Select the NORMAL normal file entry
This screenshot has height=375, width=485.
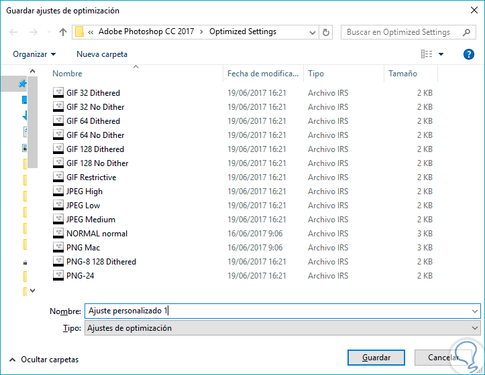coord(97,234)
